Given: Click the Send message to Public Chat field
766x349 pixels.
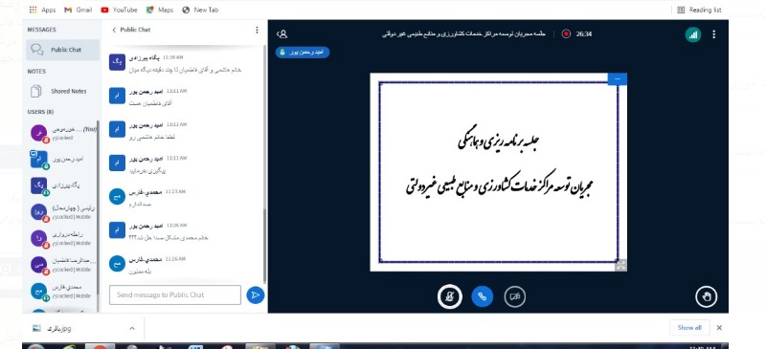Looking at the screenshot, I should click(x=175, y=294).
